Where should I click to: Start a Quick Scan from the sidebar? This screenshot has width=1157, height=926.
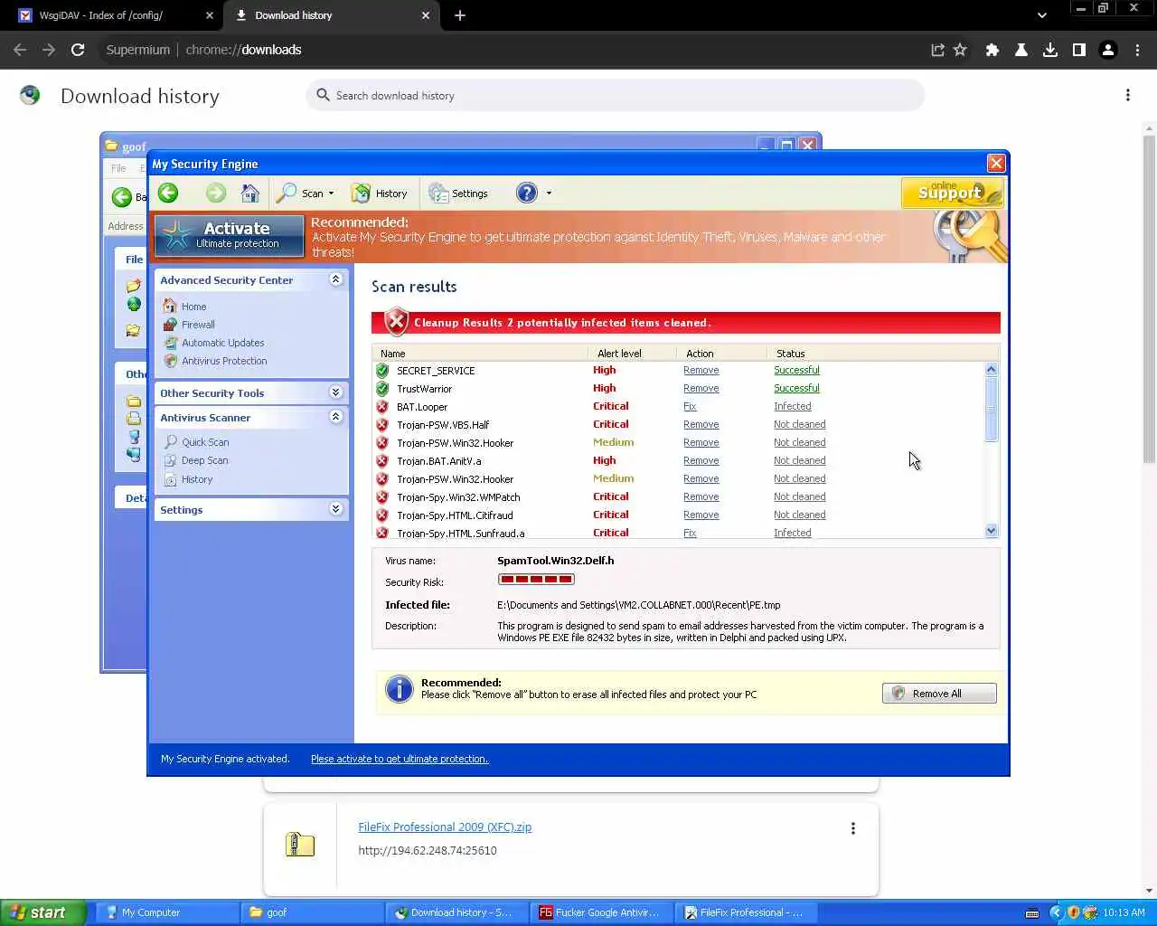(x=205, y=442)
